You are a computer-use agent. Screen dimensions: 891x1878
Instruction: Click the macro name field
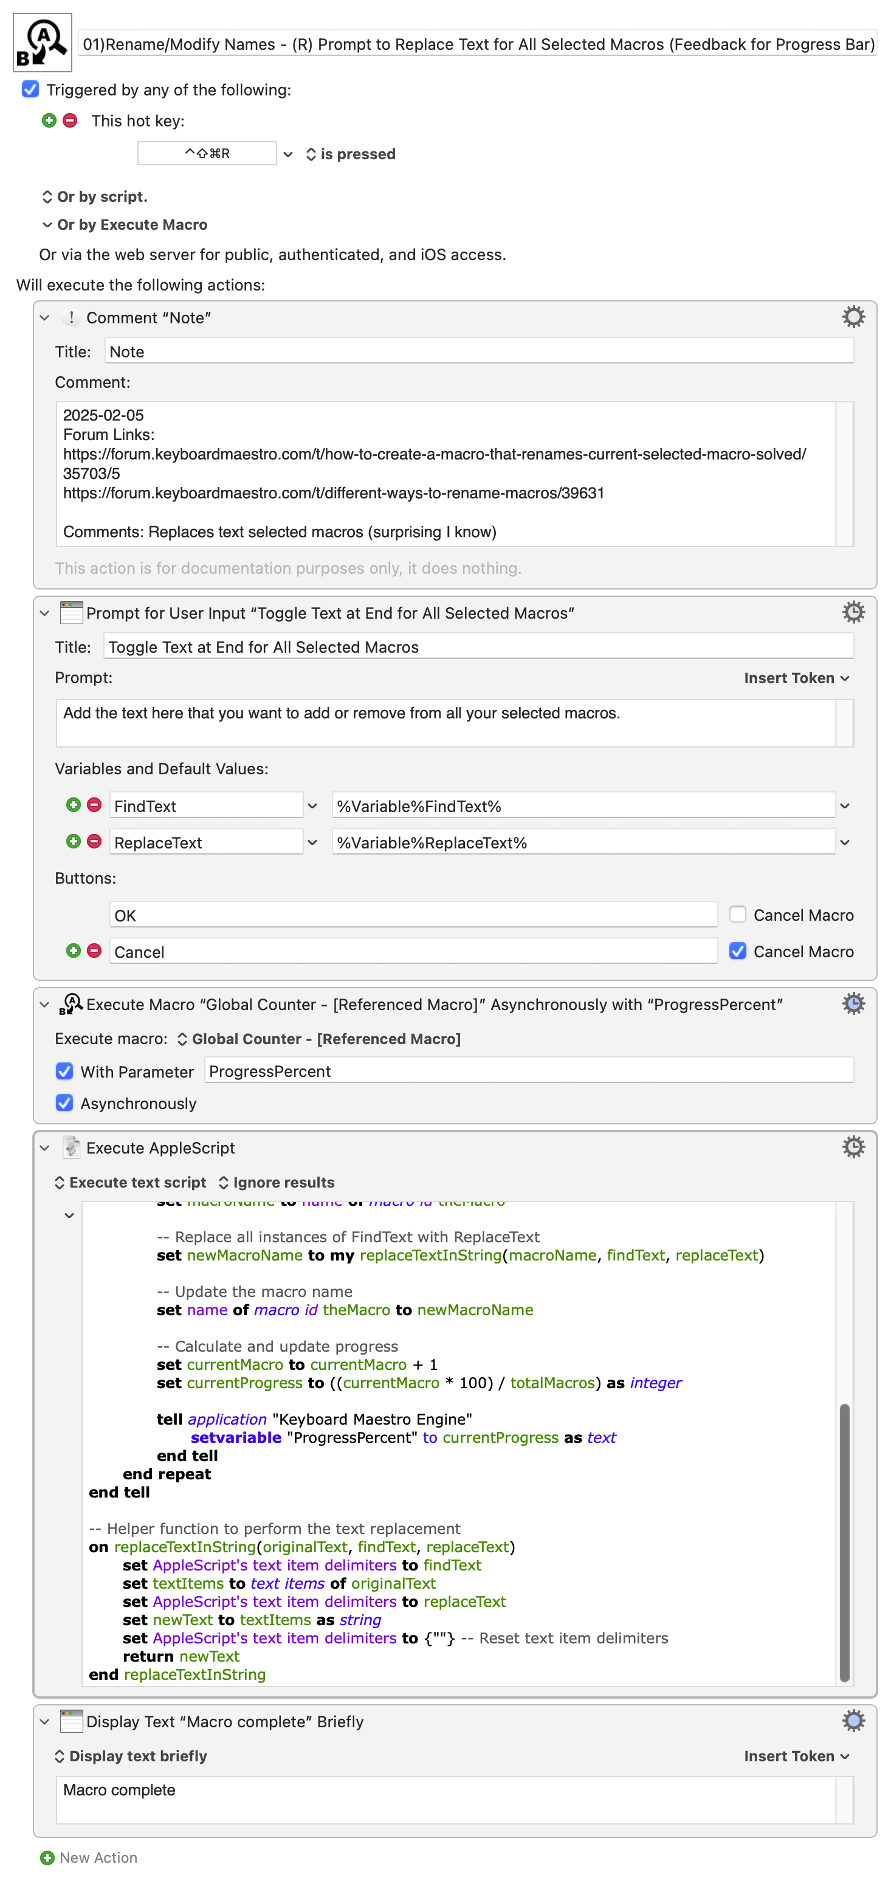(x=478, y=44)
